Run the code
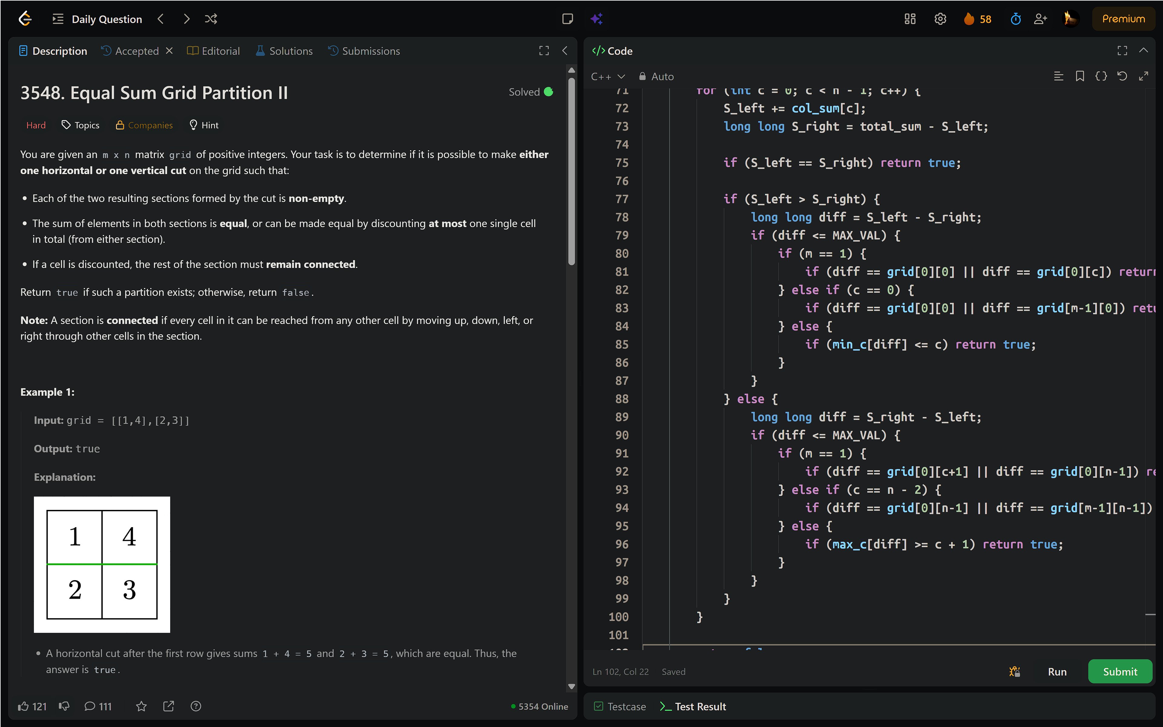 1057,672
